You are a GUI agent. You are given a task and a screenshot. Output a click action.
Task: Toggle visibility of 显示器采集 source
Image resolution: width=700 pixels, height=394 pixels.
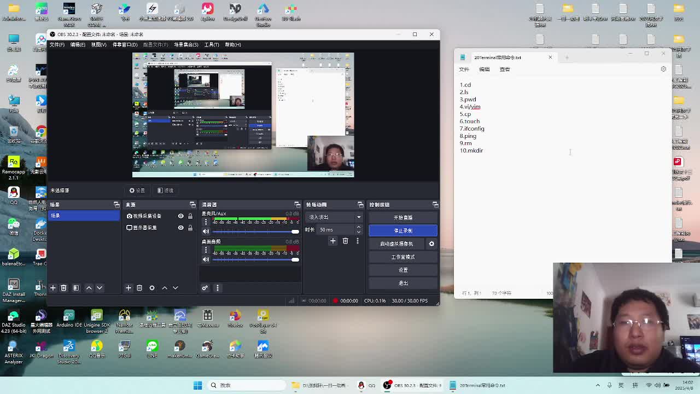point(180,228)
